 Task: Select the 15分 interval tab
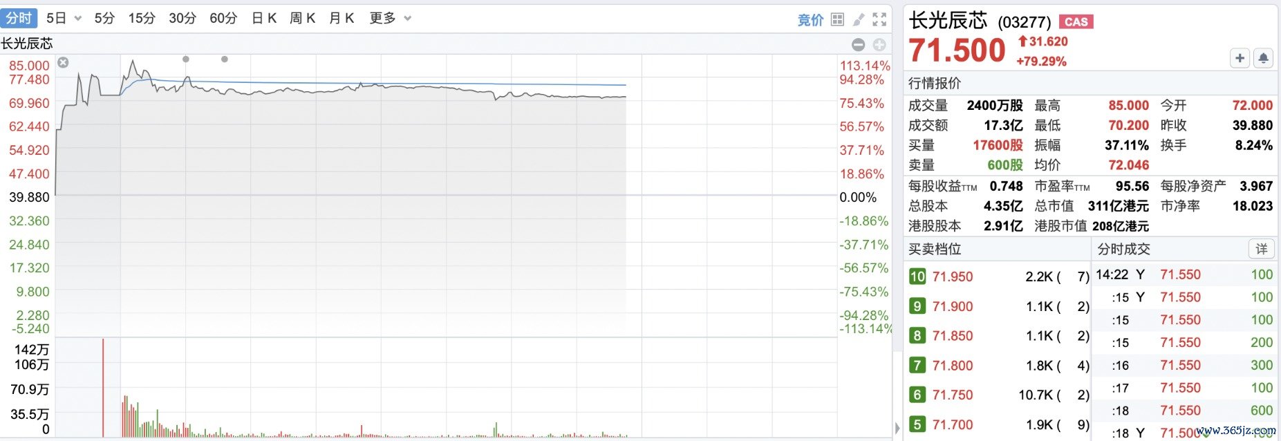point(142,18)
